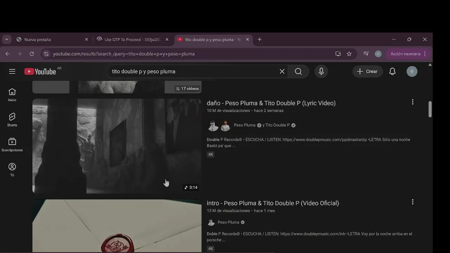Switch to Nueva pestaña tab
This screenshot has height=253, width=450.
point(52,39)
